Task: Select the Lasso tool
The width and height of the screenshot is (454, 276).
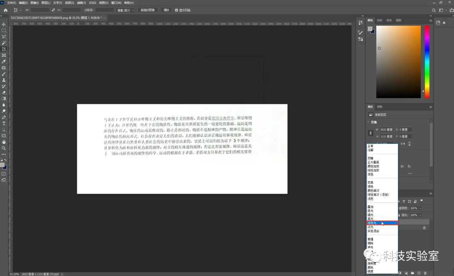Action: [x=3, y=36]
